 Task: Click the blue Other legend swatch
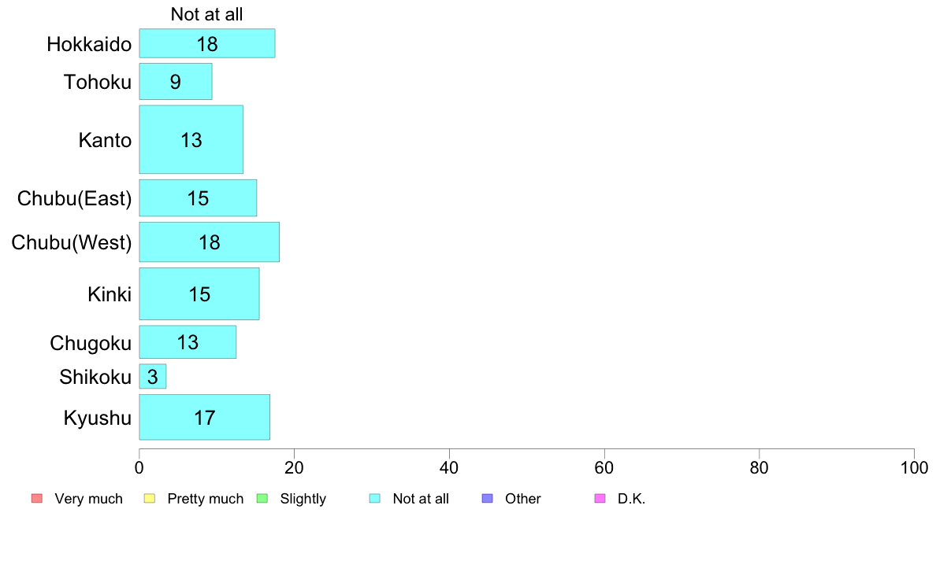[x=488, y=498]
